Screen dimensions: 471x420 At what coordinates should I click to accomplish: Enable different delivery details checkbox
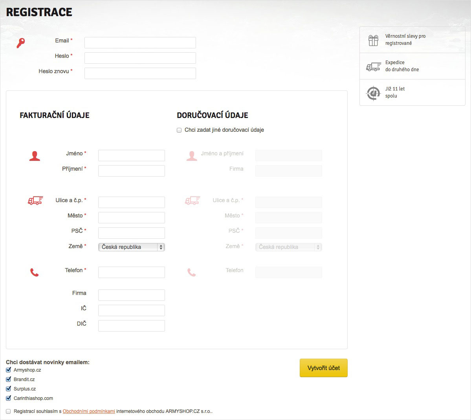(x=179, y=130)
